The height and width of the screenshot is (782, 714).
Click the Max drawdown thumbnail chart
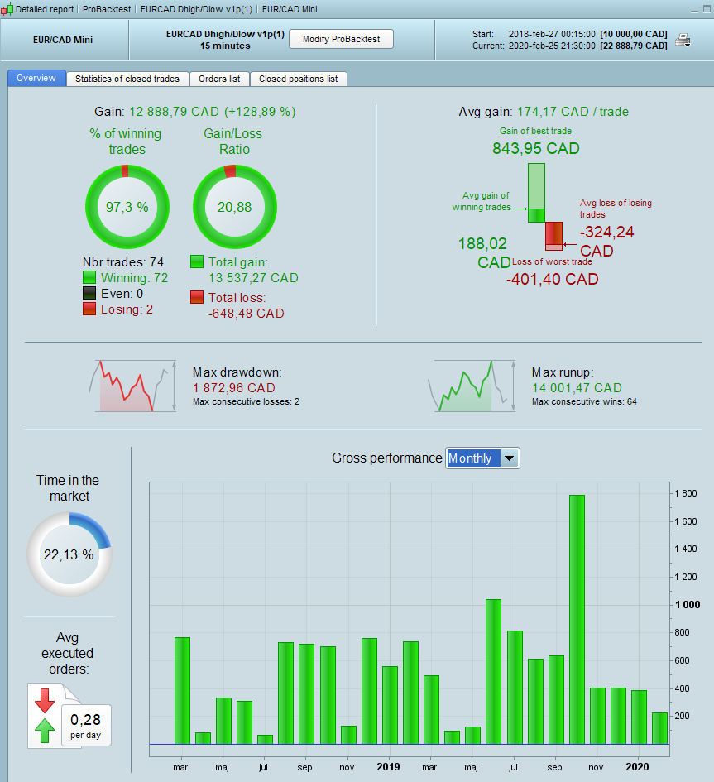point(132,386)
